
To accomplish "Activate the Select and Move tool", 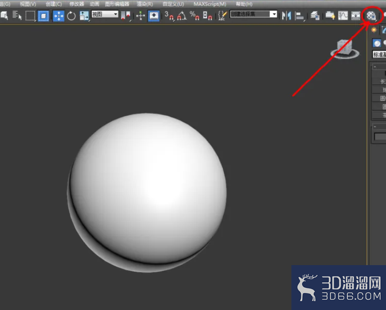I will (x=59, y=16).
